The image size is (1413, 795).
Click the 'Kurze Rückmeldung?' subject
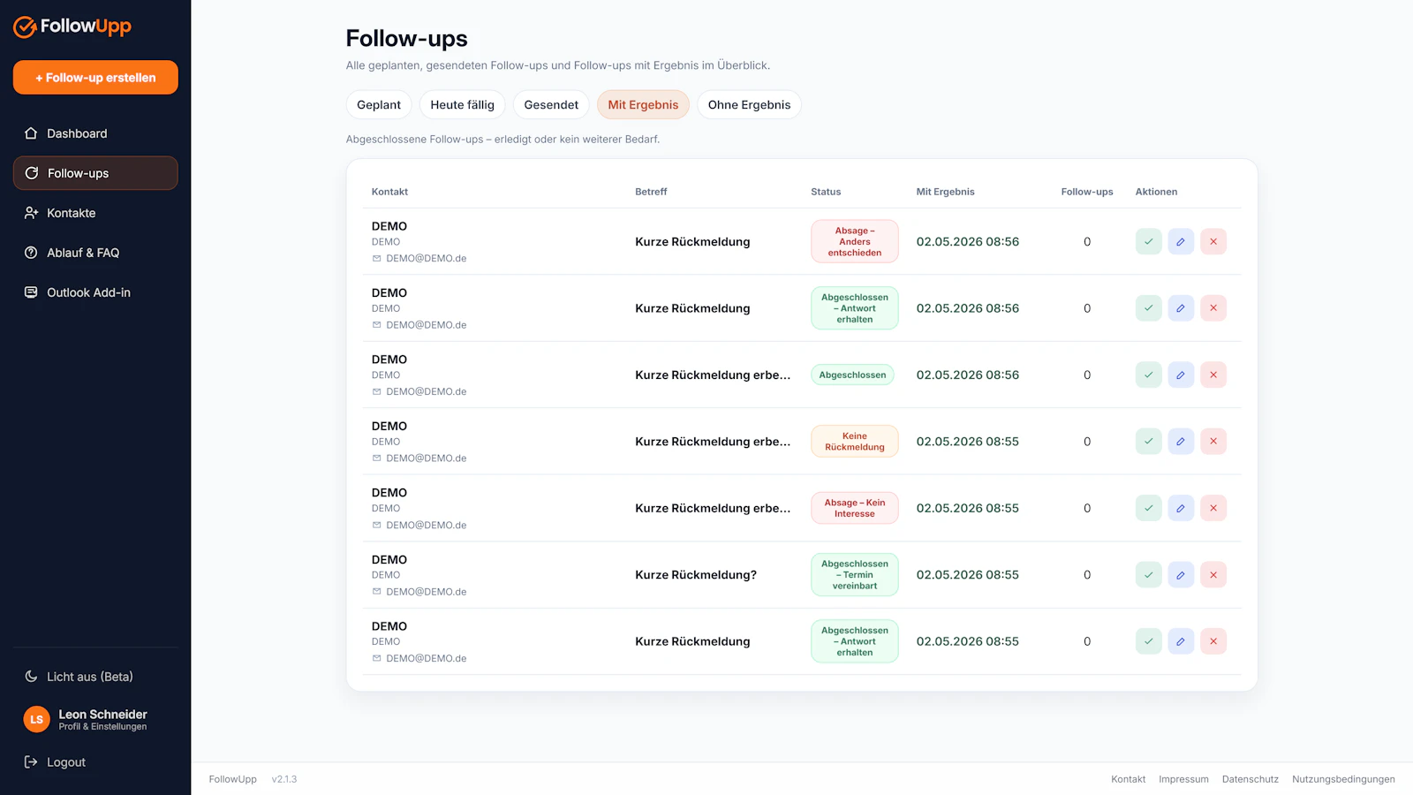696,575
